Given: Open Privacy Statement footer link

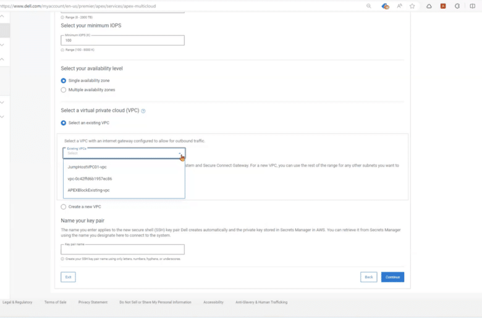Looking at the screenshot, I should click(93, 303).
